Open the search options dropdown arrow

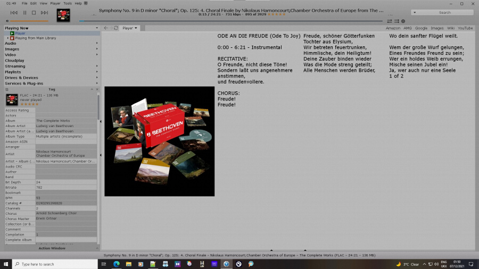coord(415,13)
